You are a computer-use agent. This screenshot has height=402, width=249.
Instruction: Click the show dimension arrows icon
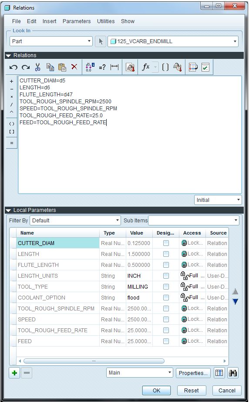point(114,67)
